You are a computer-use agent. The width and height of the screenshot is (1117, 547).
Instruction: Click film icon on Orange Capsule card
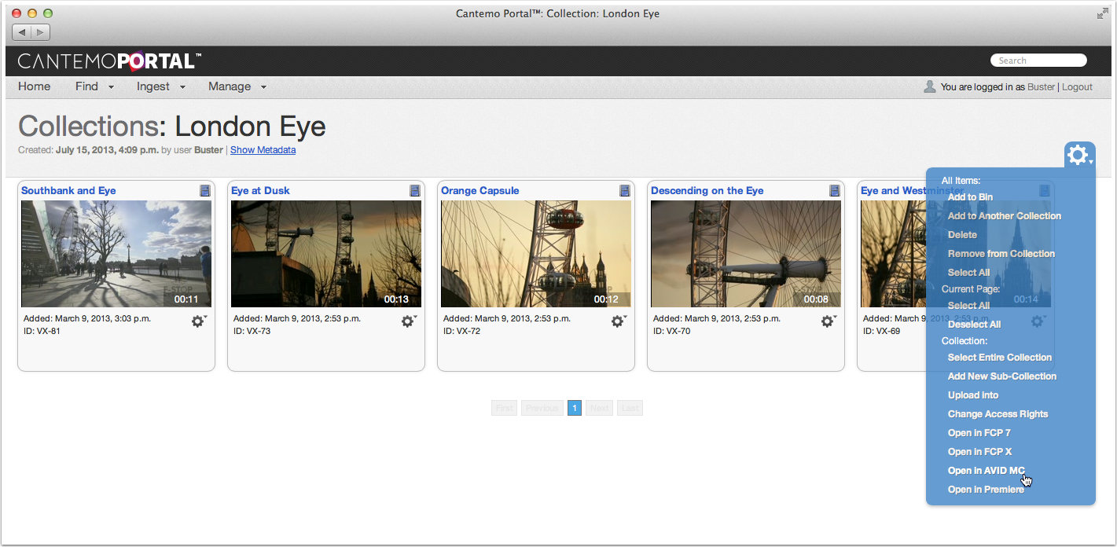(625, 190)
